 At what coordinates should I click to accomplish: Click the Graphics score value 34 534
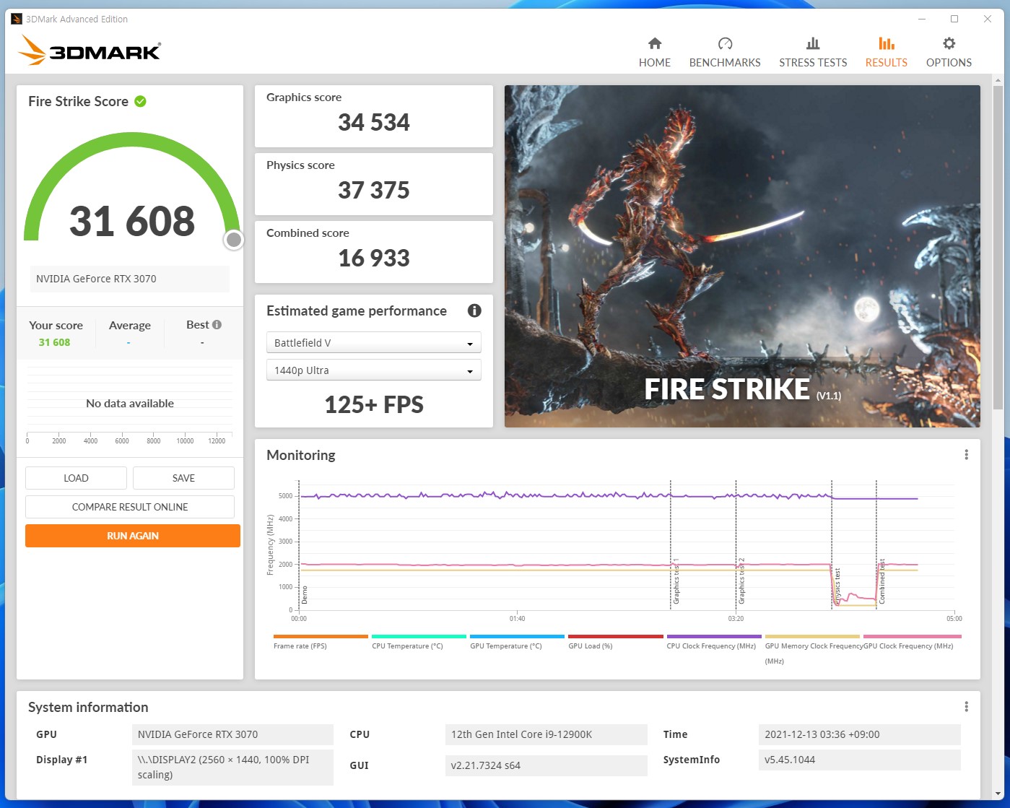374,123
